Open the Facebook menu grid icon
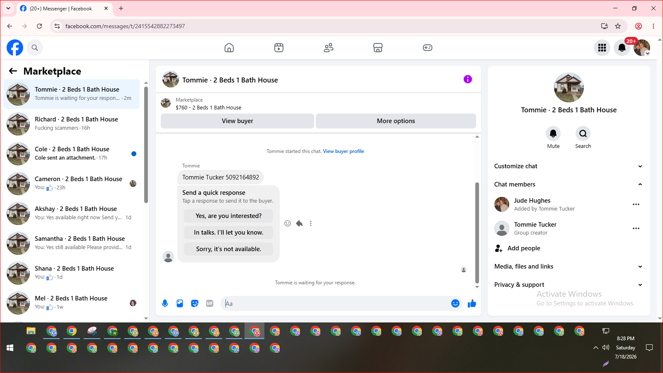This screenshot has height=373, width=663. 602,48
